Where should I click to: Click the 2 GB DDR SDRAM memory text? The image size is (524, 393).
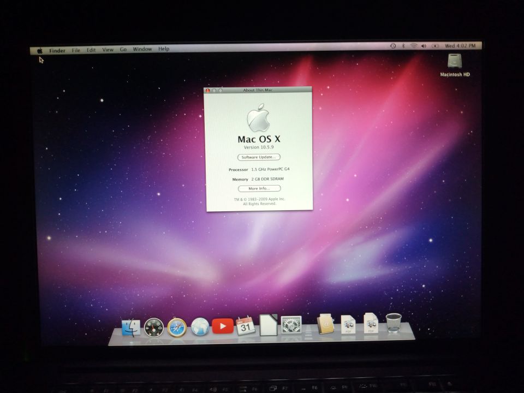coord(267,179)
